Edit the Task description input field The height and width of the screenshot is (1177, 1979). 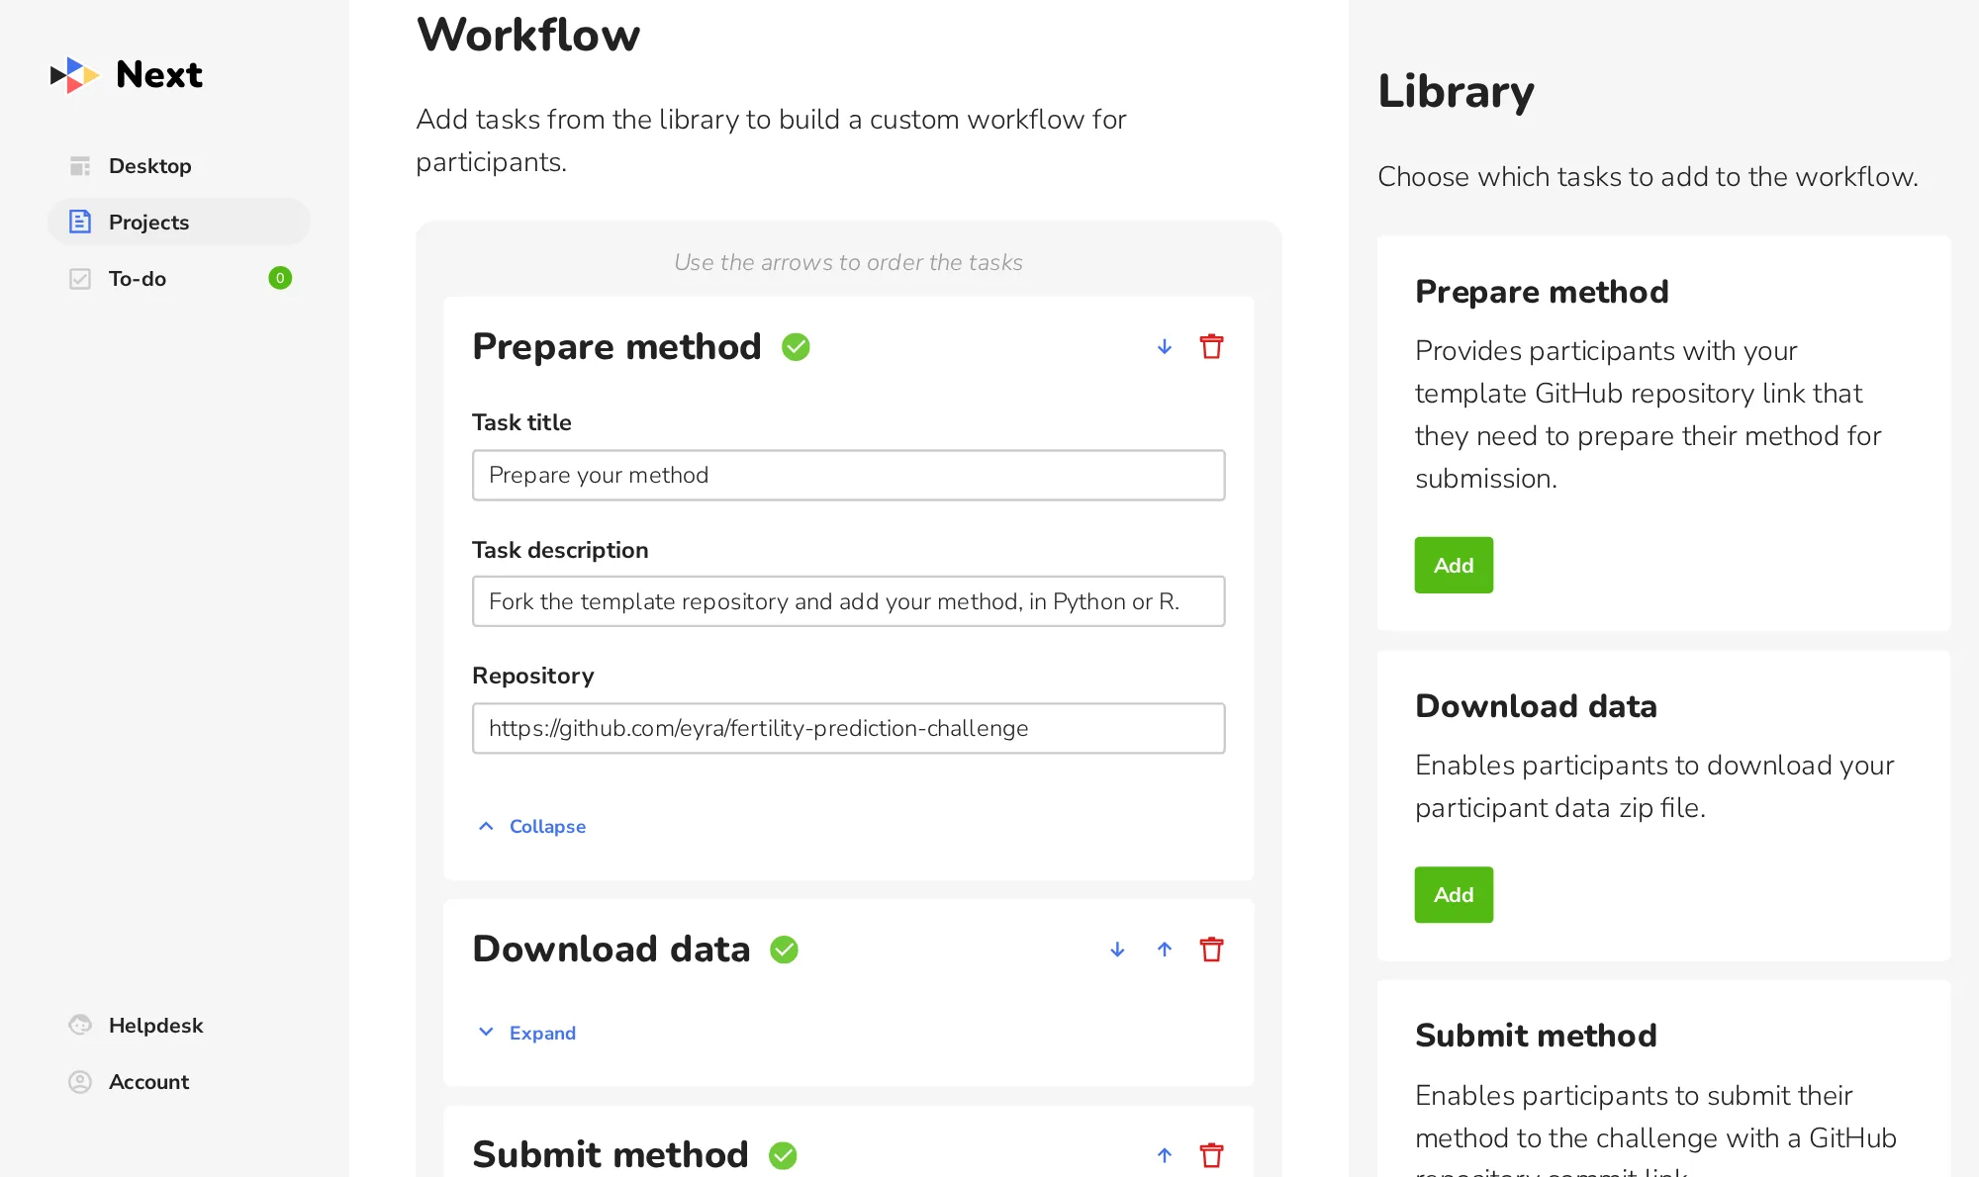click(849, 601)
